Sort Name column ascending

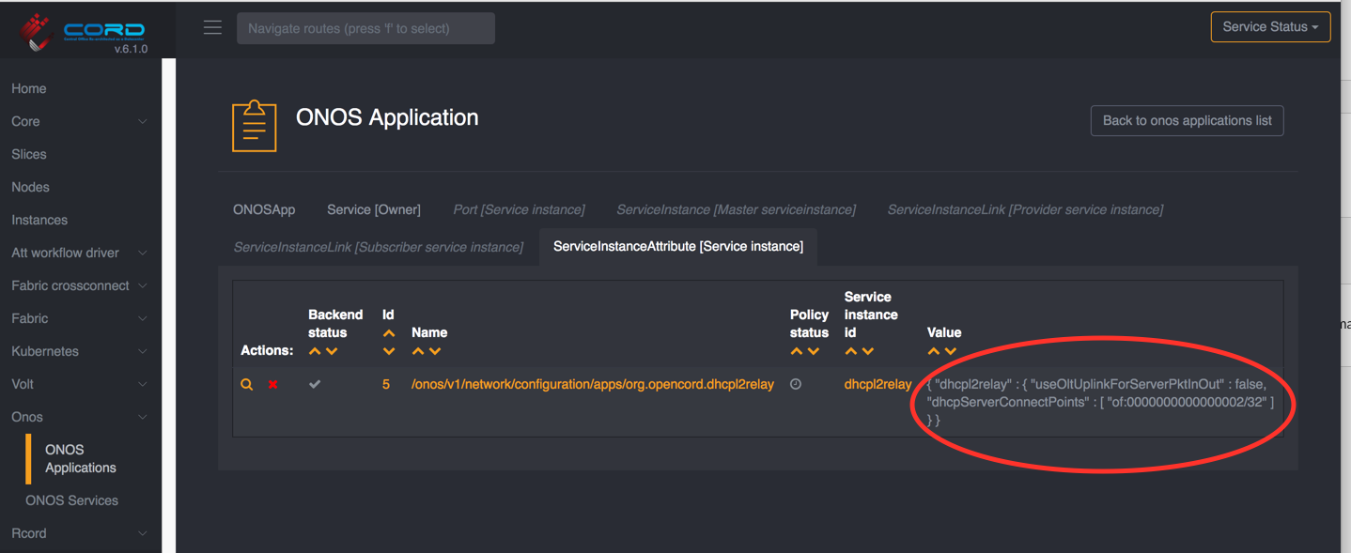[x=418, y=351]
